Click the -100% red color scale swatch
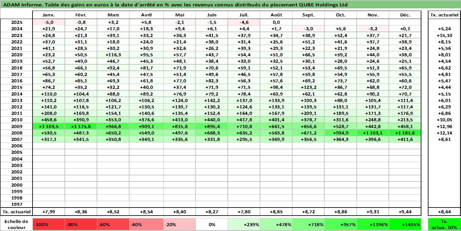461x231 pixels. [x=49, y=224]
